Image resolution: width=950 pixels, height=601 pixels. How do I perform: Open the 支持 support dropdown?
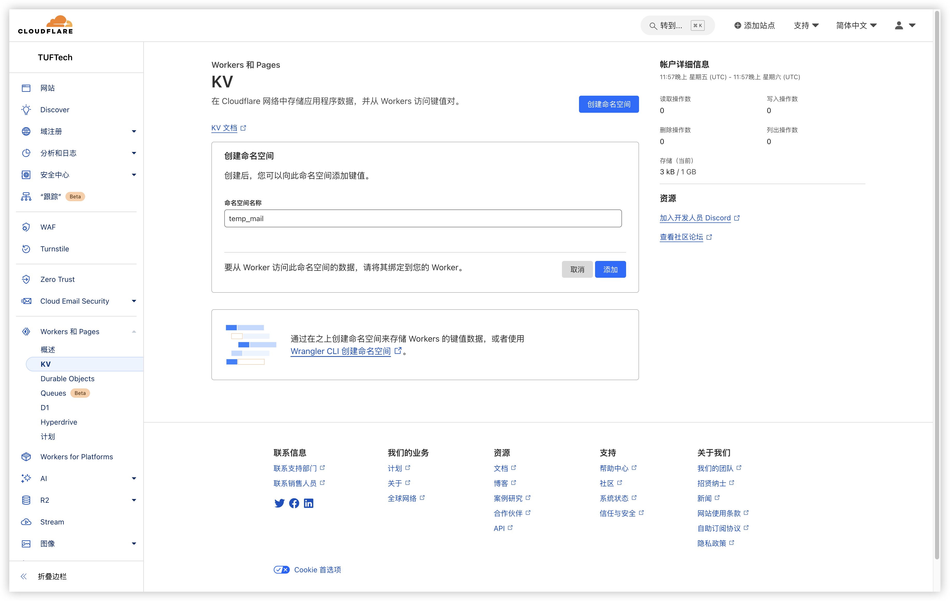click(x=806, y=25)
